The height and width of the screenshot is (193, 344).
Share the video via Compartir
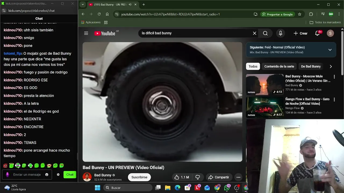tap(219, 177)
